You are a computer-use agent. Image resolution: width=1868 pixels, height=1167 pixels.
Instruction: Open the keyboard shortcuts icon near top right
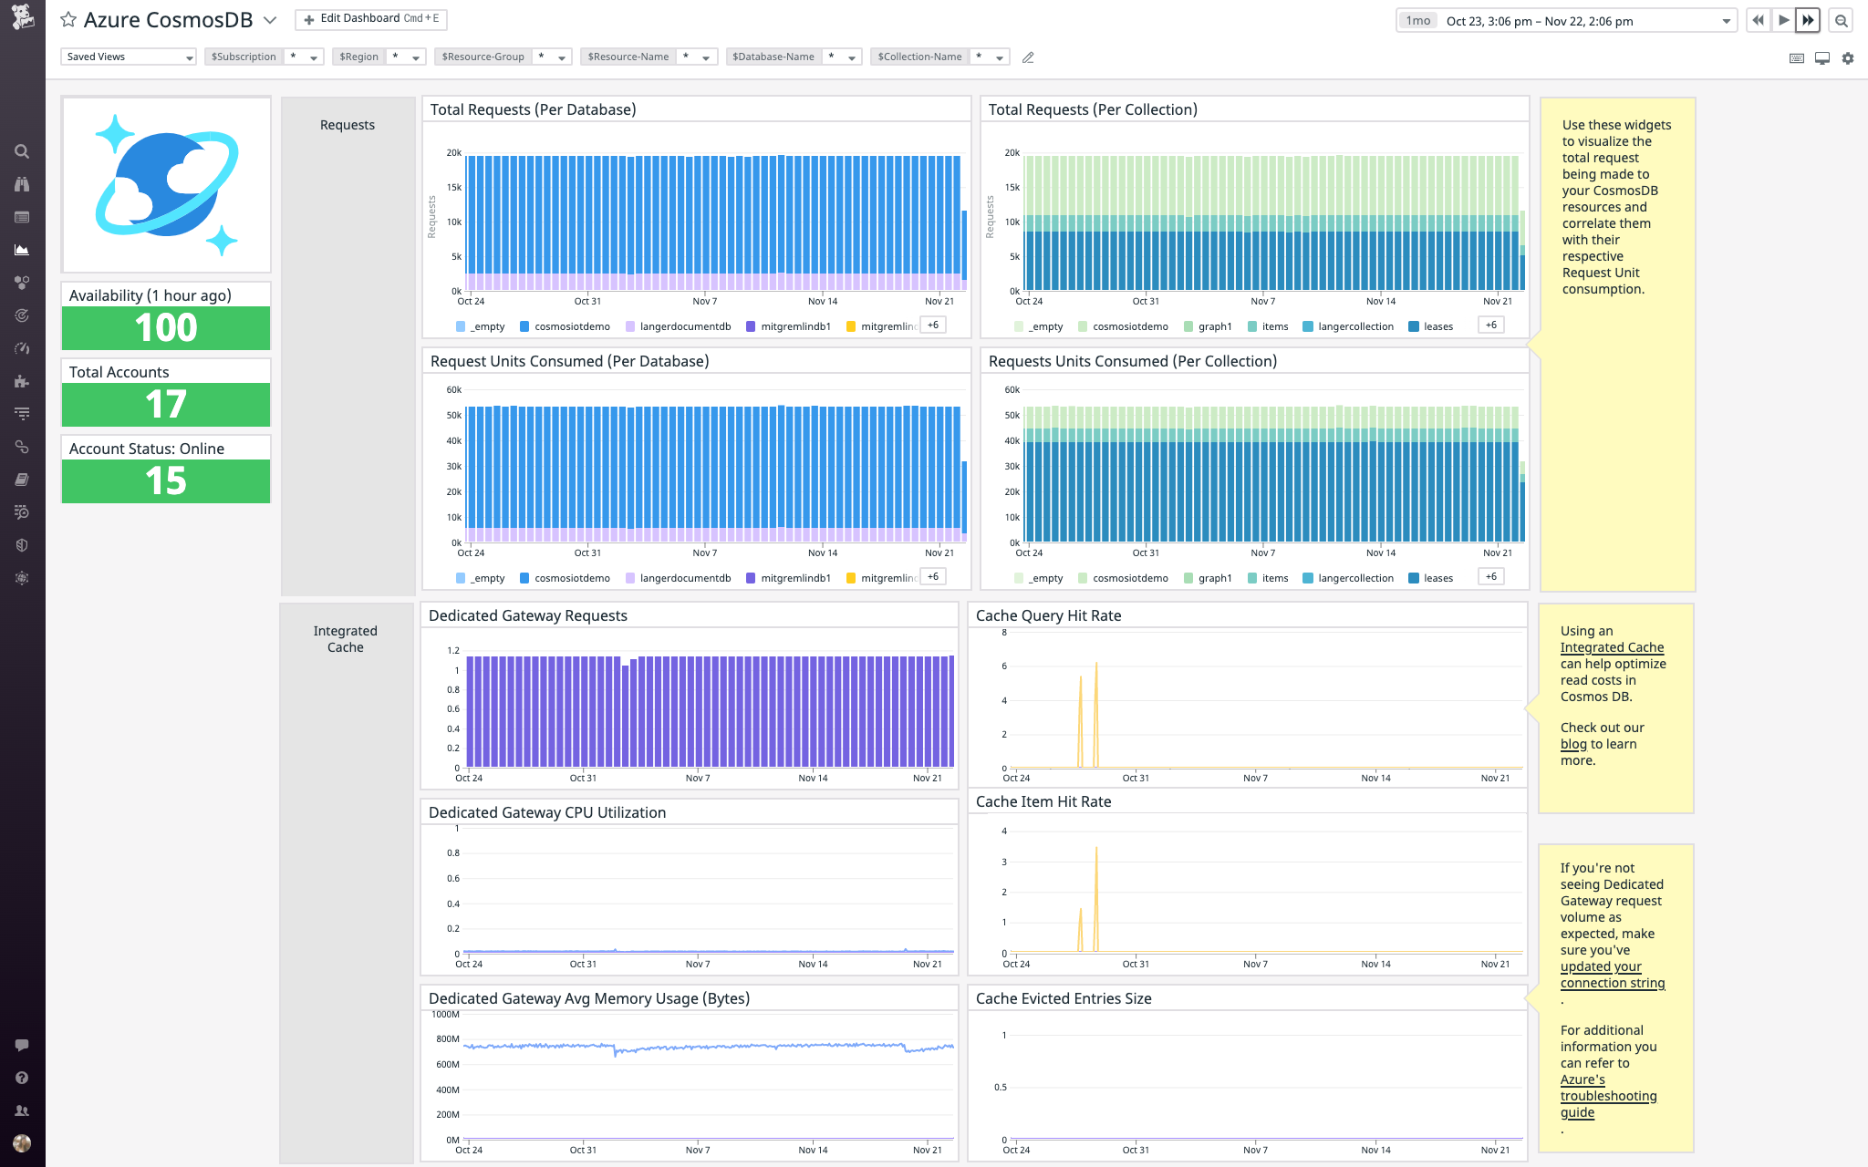coord(1795,57)
